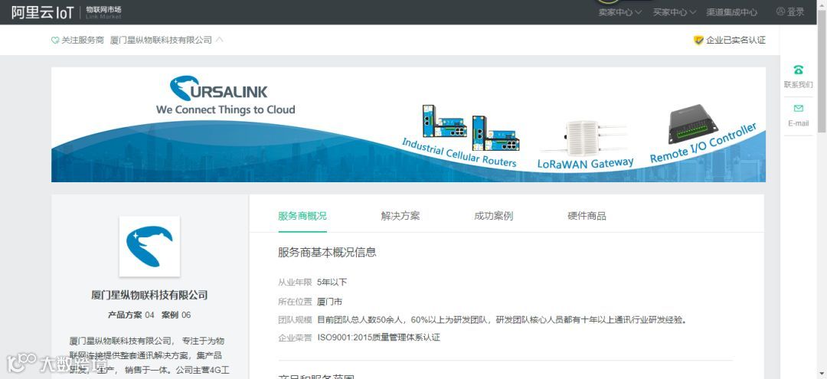The height and width of the screenshot is (379, 827).
Task: Collapse the 厦门星纵物联科技有限公司 chevron arrow
Action: (x=220, y=40)
